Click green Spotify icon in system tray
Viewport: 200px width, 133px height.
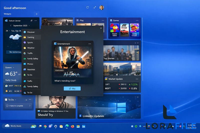point(136,126)
